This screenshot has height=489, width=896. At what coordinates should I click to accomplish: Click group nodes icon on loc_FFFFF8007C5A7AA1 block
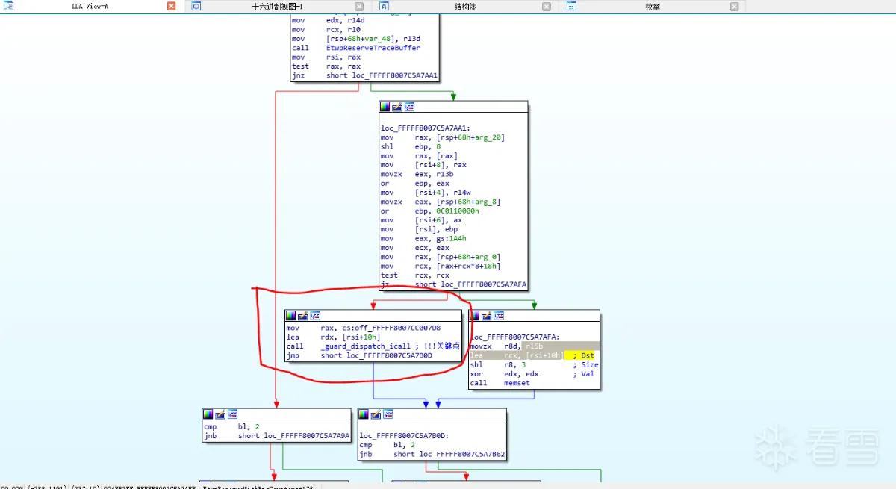pyautogui.click(x=409, y=107)
